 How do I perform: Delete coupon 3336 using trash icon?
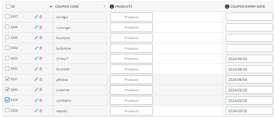point(41,27)
